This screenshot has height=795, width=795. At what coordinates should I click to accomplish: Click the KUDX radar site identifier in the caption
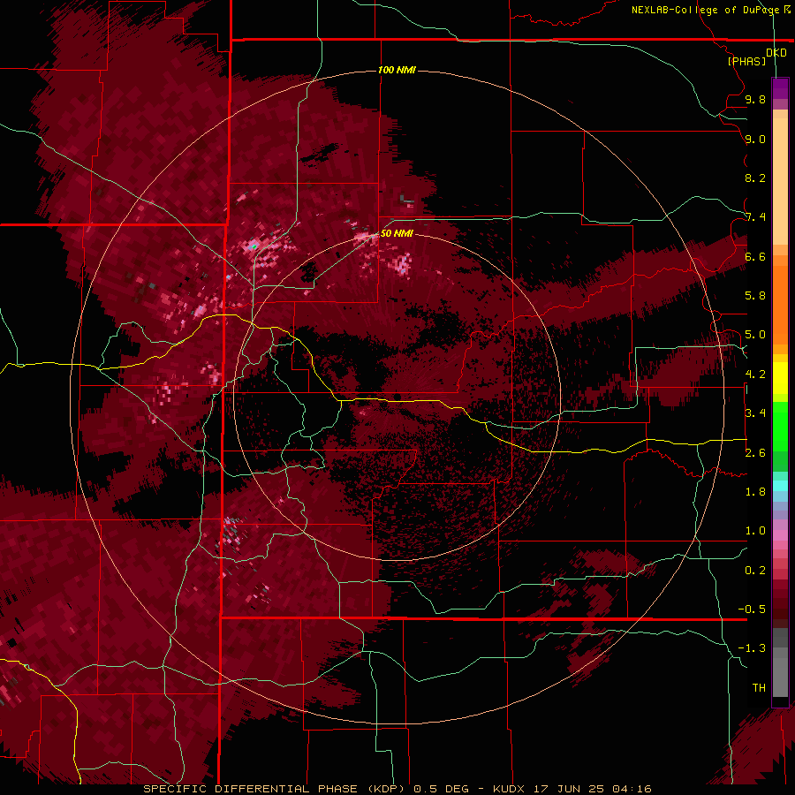pyautogui.click(x=510, y=789)
